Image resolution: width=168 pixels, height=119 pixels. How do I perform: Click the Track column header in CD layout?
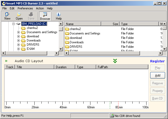pyautogui.click(x=9, y=67)
